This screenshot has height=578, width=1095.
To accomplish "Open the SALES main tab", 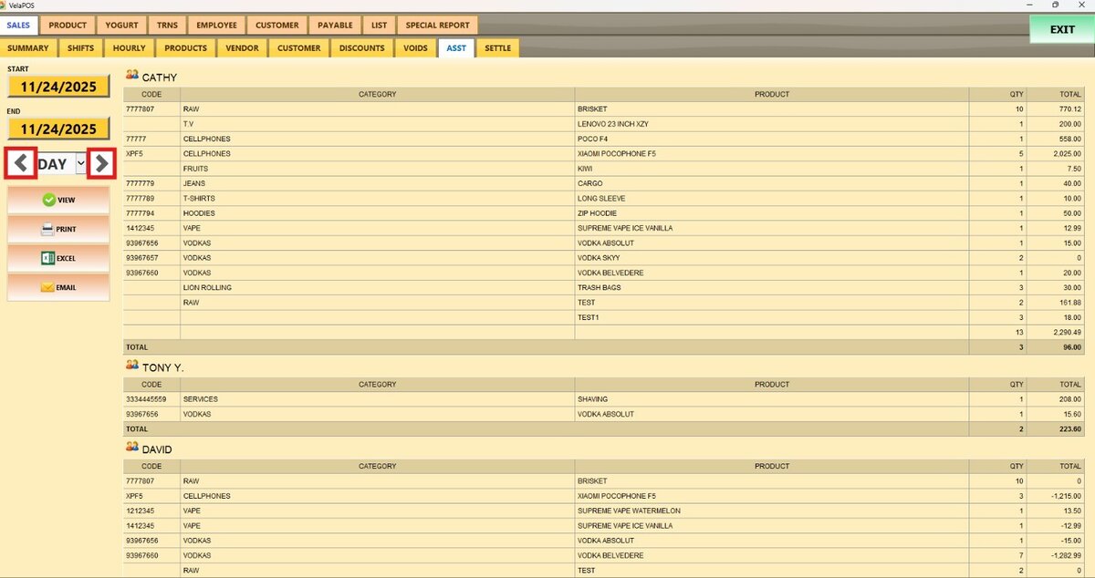I will point(18,26).
